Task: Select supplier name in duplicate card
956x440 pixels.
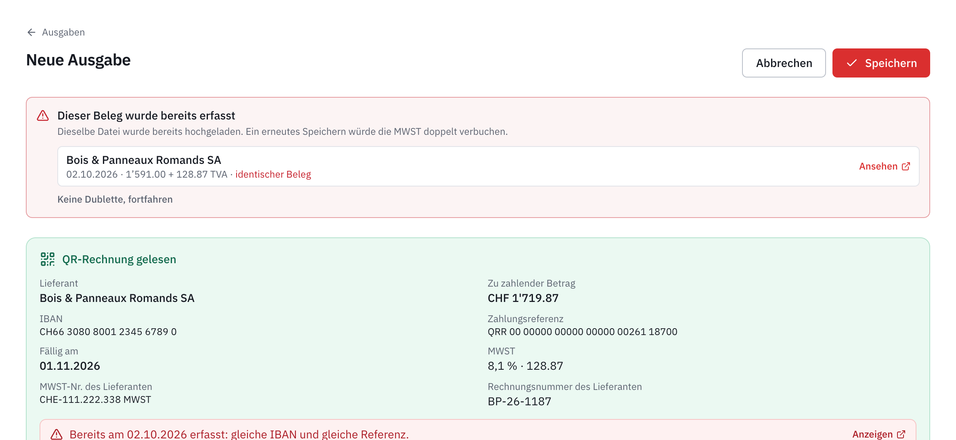Action: pyautogui.click(x=144, y=160)
